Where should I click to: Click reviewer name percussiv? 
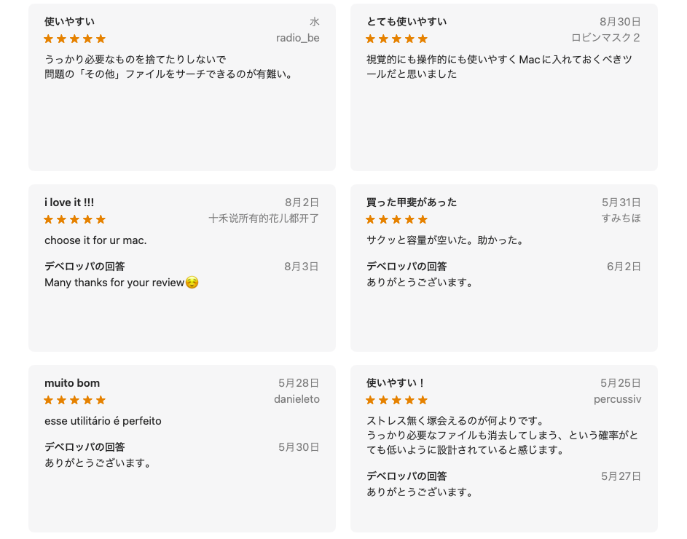pos(617,399)
